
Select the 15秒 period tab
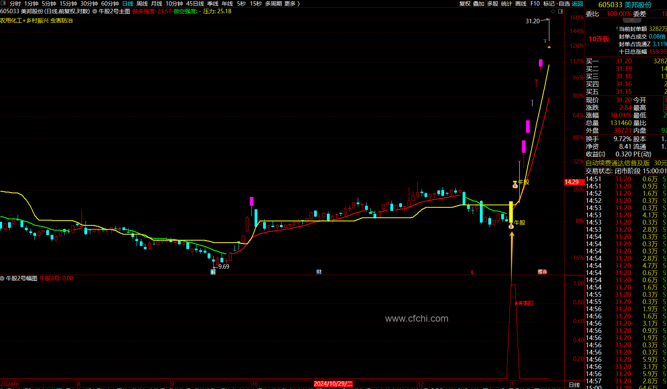[256, 4]
